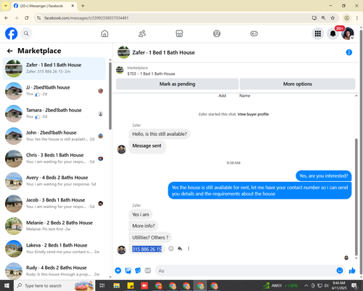Screen dimensions: 363x291
Task: Click the 'Yes, are you interested?' message bubble
Action: click(324, 176)
